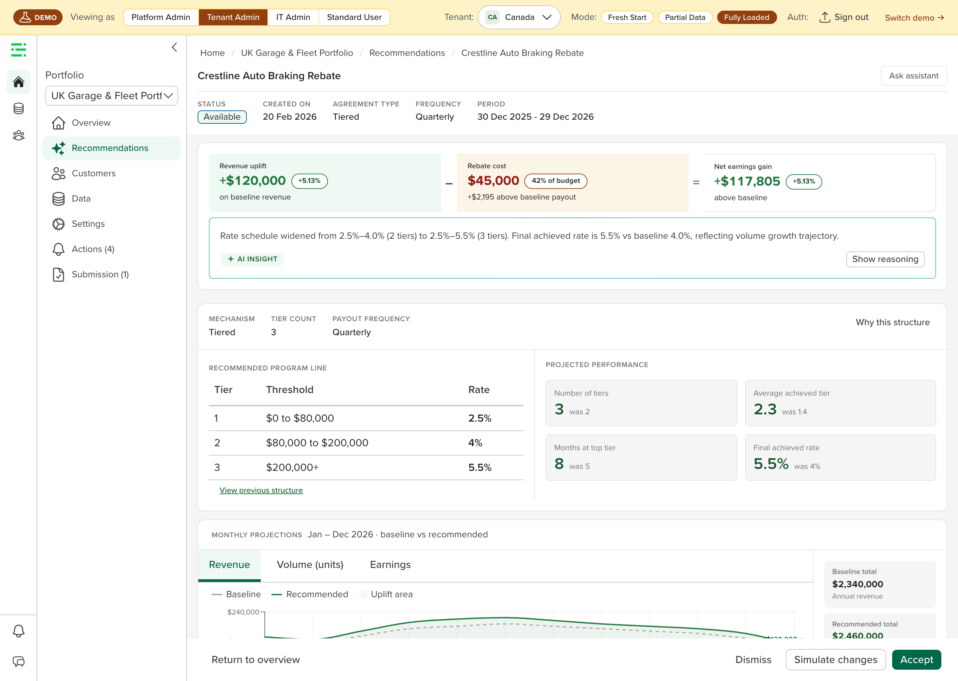Click the Switch demo link

pos(914,18)
